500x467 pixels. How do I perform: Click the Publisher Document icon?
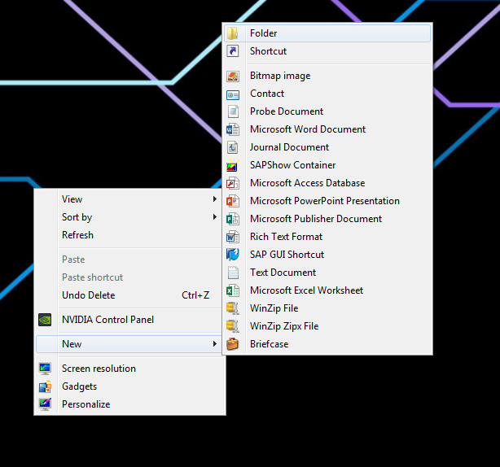[232, 219]
